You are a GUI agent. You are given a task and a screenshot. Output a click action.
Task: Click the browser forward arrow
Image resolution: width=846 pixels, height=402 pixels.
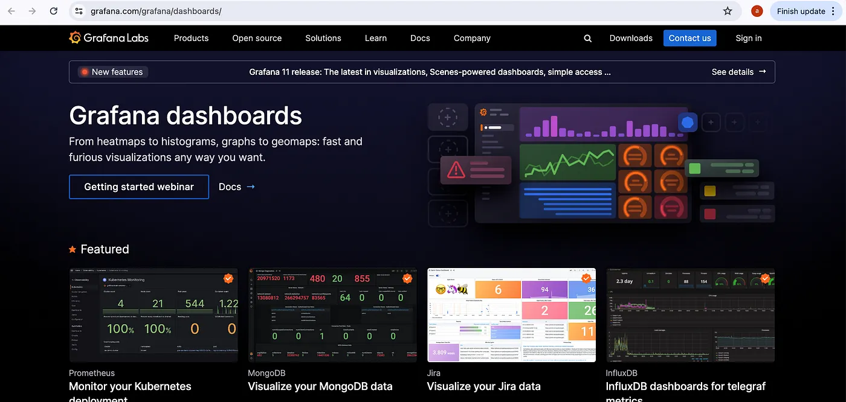(x=32, y=11)
